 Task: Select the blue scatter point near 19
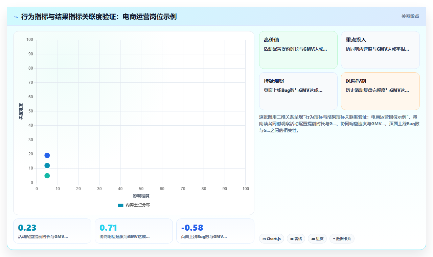[x=47, y=155]
